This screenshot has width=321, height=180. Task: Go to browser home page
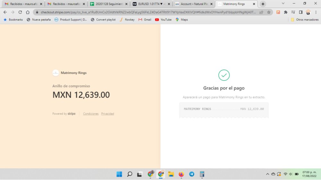click(28, 12)
